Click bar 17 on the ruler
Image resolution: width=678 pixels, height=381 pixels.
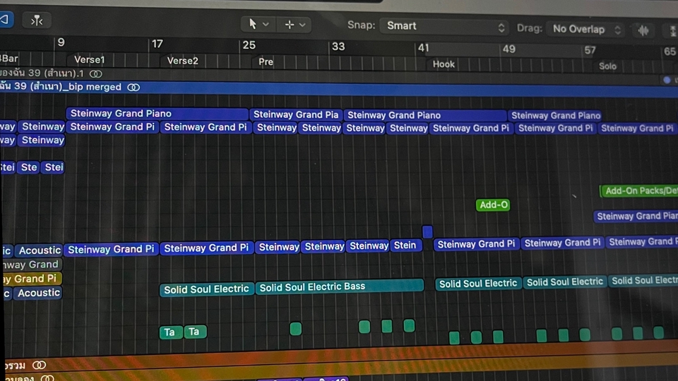(157, 44)
